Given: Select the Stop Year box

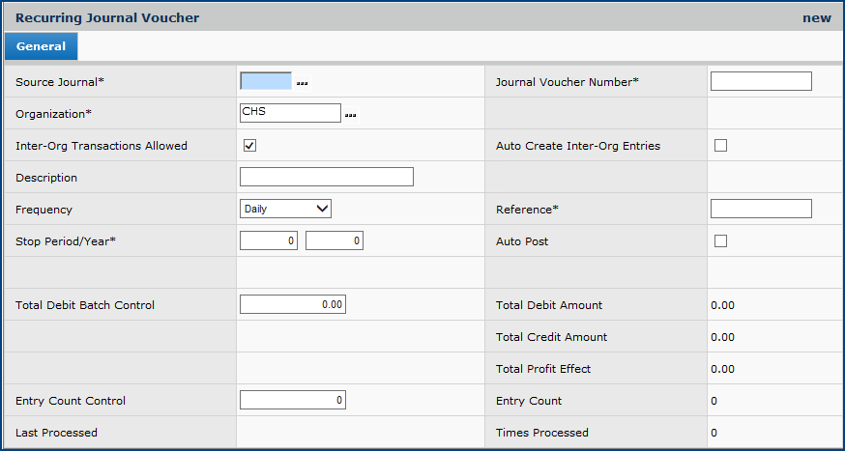Looking at the screenshot, I should coord(335,241).
